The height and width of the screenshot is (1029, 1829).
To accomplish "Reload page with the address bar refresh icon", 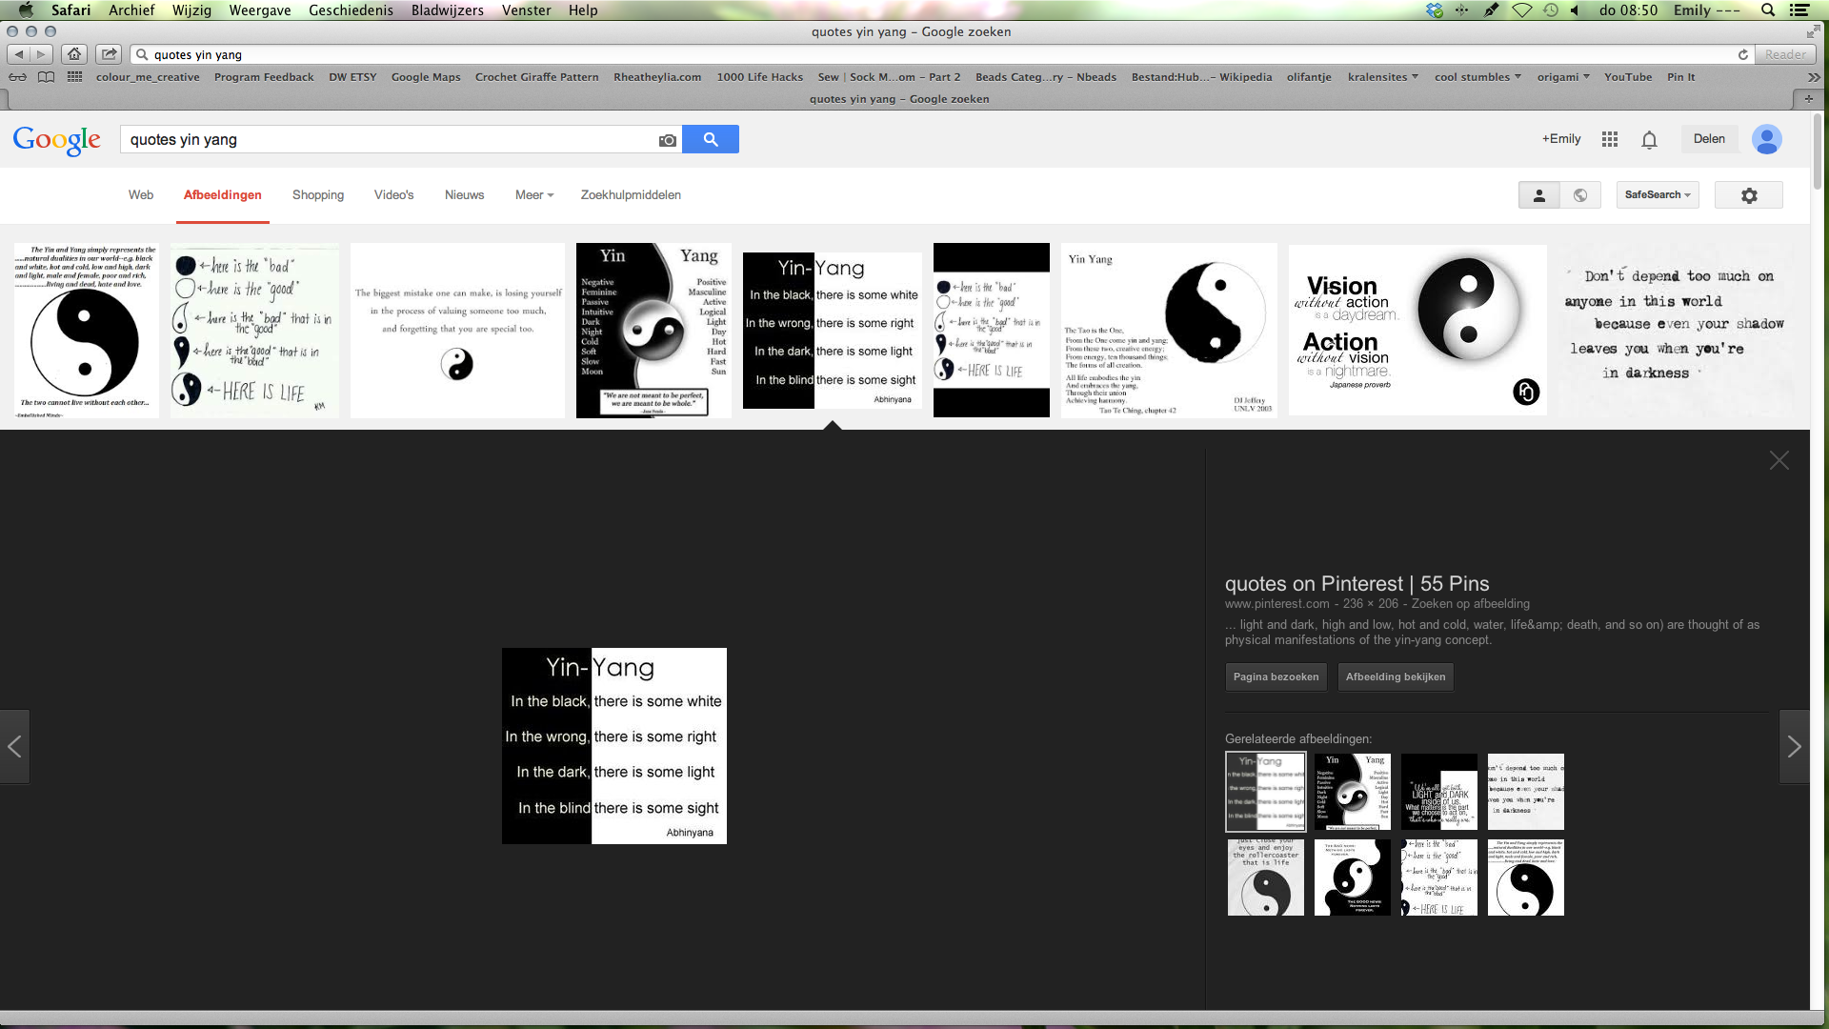I will [x=1742, y=54].
